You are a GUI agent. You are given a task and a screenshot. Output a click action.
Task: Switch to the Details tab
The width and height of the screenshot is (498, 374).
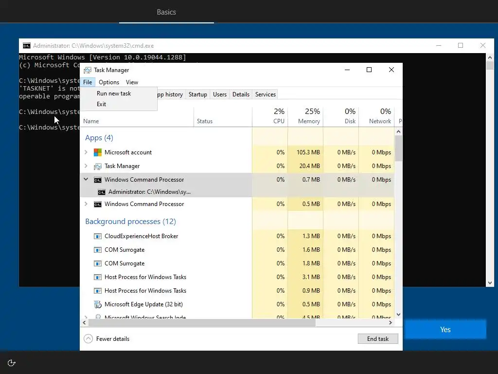point(241,94)
